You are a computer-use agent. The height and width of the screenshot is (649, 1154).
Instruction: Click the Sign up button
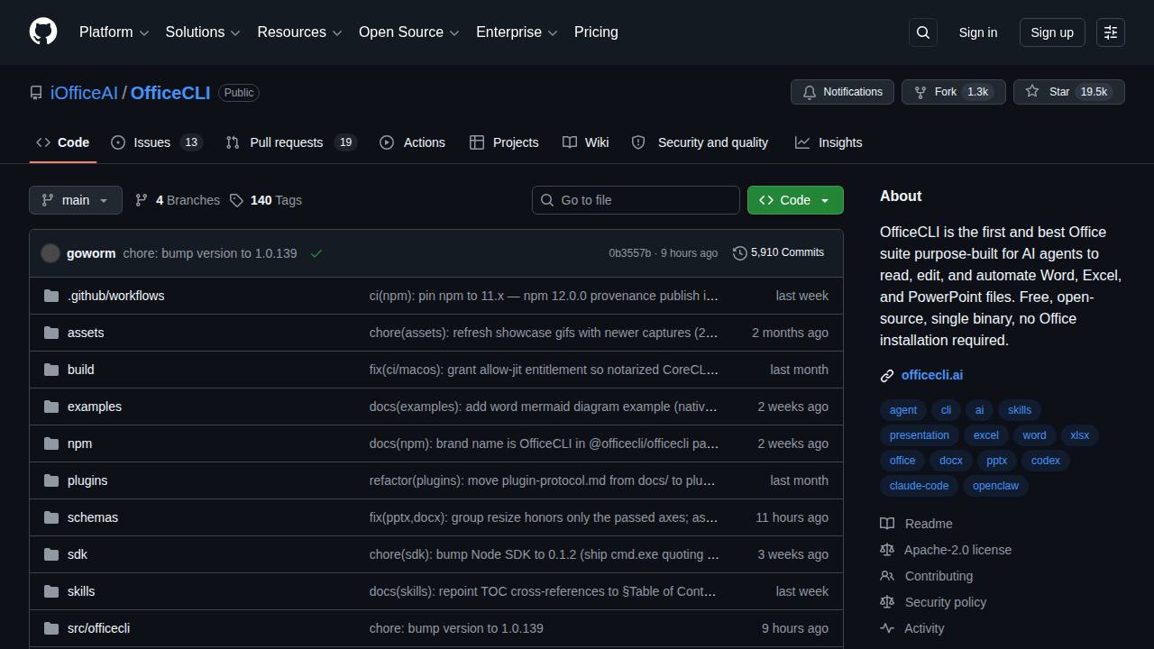(x=1052, y=32)
